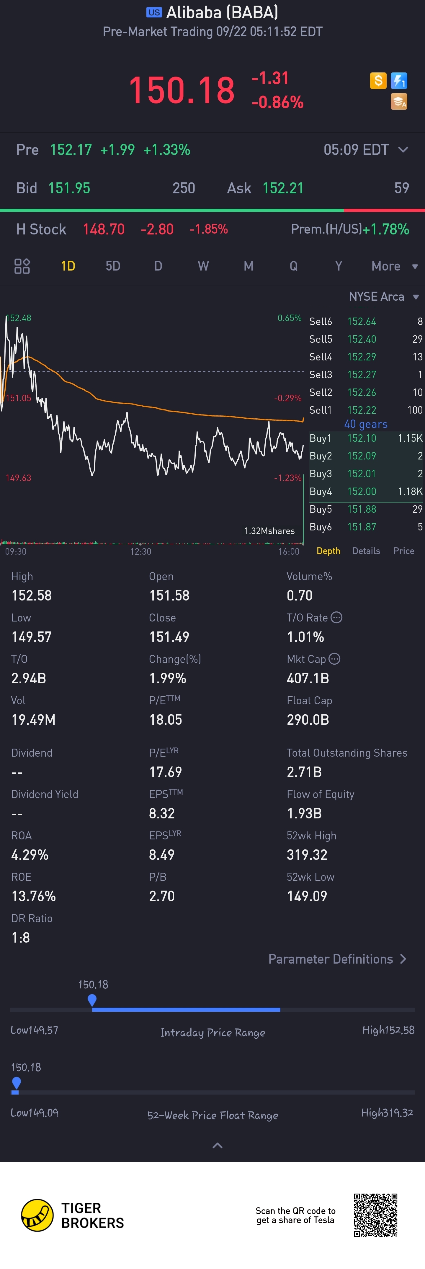This screenshot has width=425, height=1269.
Task: Tap the P/E TTM value 18.05
Action: click(x=165, y=720)
